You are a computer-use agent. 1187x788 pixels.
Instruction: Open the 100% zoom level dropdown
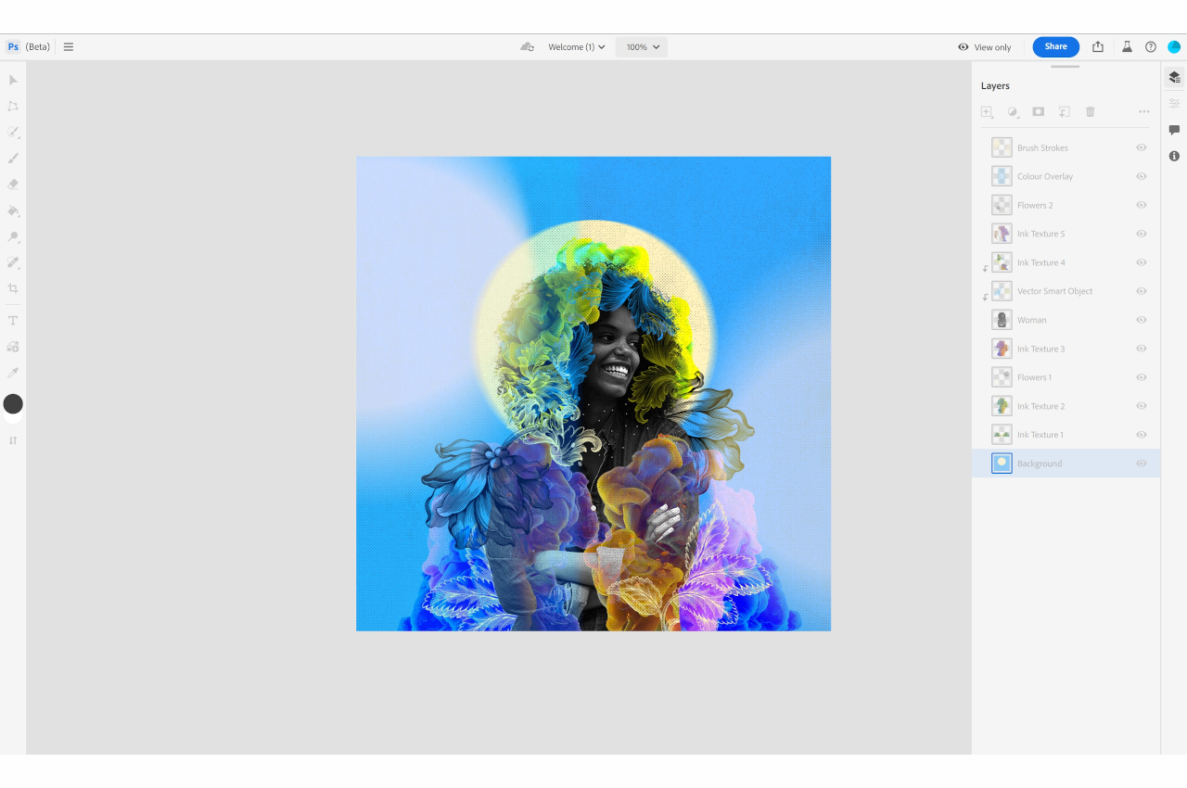click(x=642, y=47)
